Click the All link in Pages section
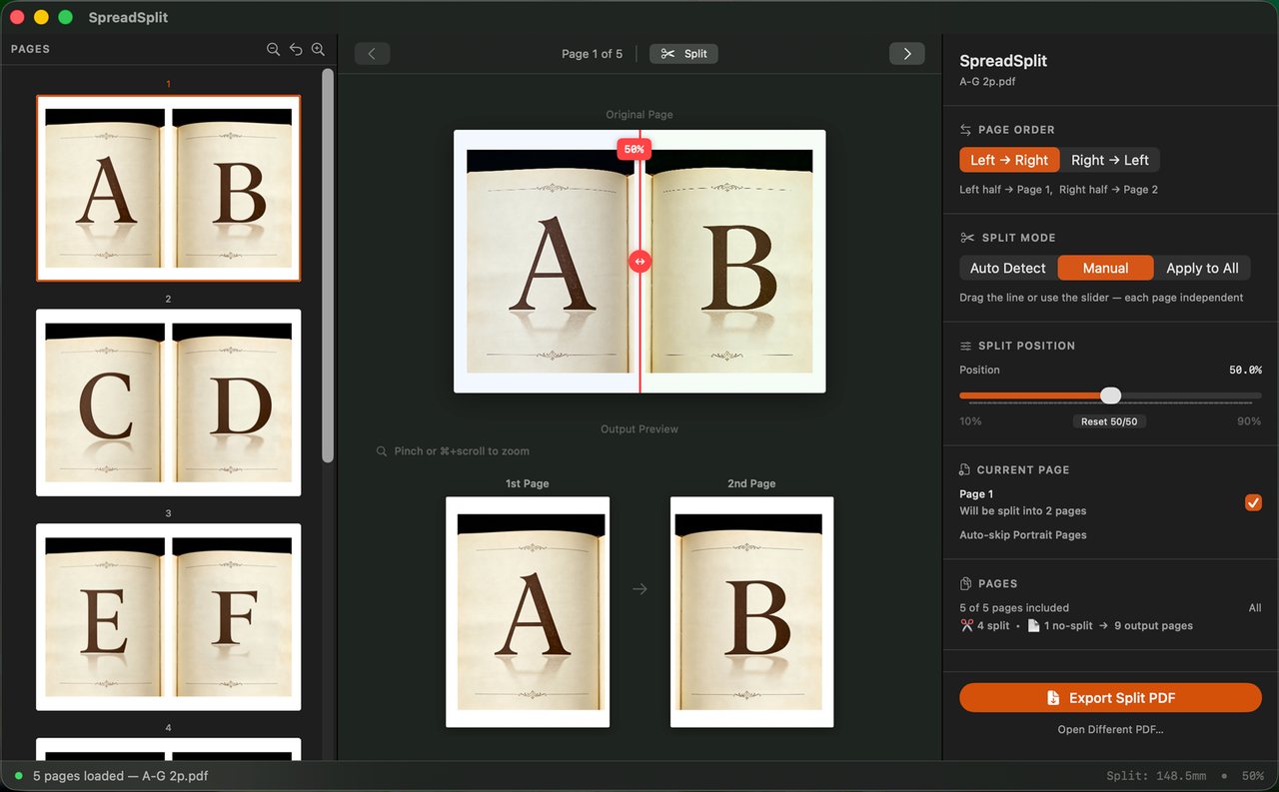This screenshot has height=792, width=1279. coord(1255,607)
